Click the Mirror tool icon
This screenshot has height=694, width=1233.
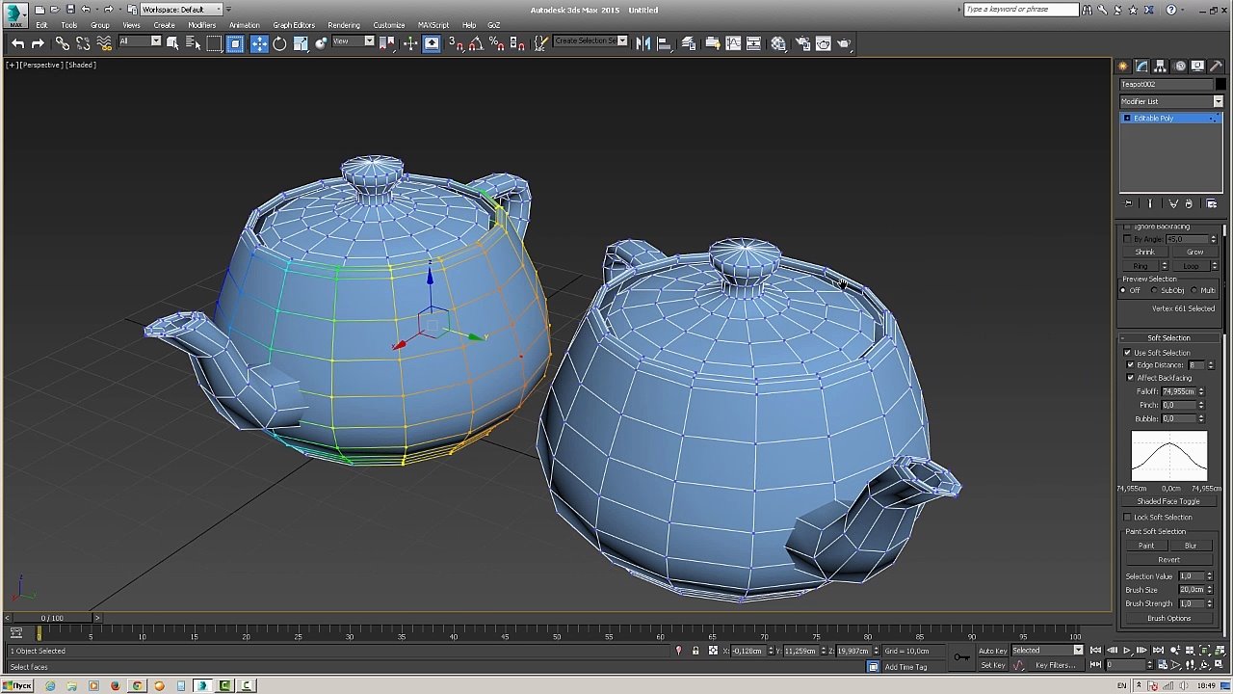[643, 43]
